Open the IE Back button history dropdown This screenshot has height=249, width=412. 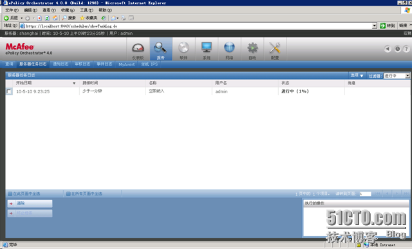point(21,18)
